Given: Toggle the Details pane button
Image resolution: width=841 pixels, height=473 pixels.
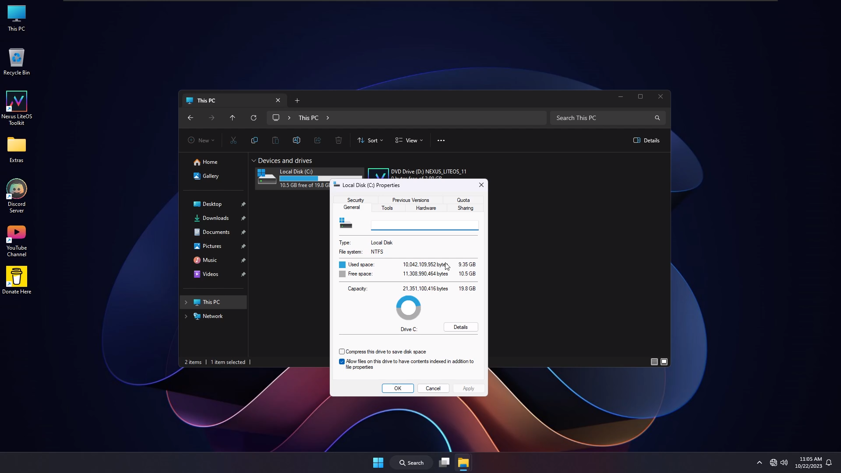Looking at the screenshot, I should coord(647,141).
